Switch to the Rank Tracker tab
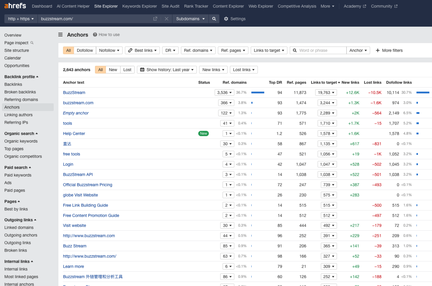The width and height of the screenshot is (432, 286). (x=196, y=6)
